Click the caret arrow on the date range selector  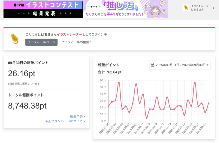pyautogui.click(x=208, y=65)
